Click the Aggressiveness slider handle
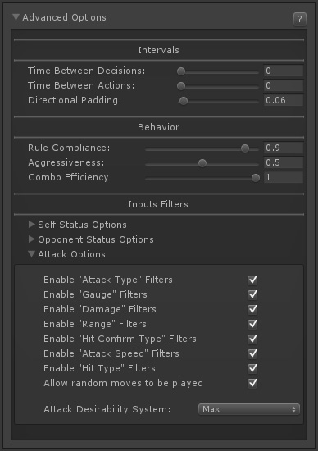 202,163
